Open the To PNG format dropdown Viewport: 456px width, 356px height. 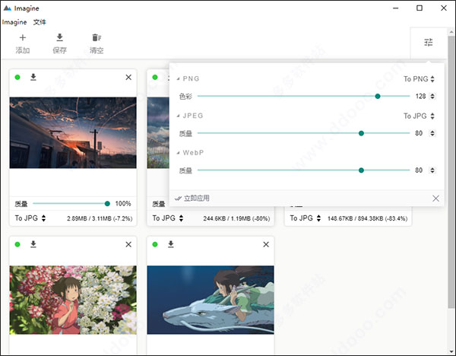tap(419, 79)
